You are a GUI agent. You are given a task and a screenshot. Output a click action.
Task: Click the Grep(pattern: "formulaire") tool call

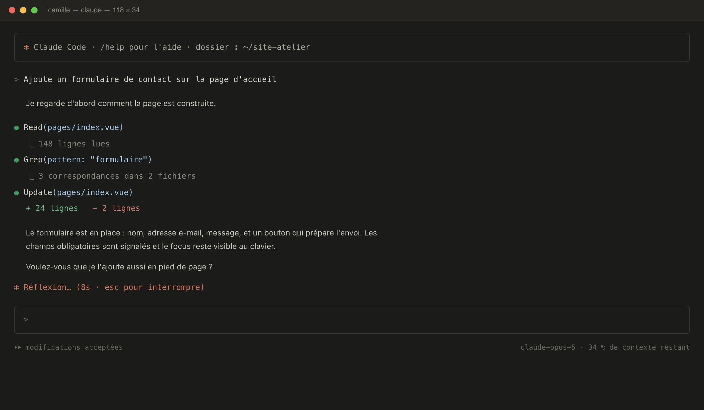click(x=88, y=160)
